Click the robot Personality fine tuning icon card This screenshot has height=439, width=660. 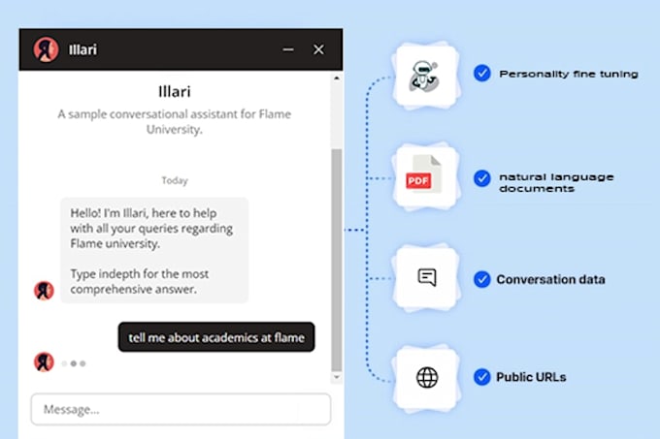(x=425, y=76)
